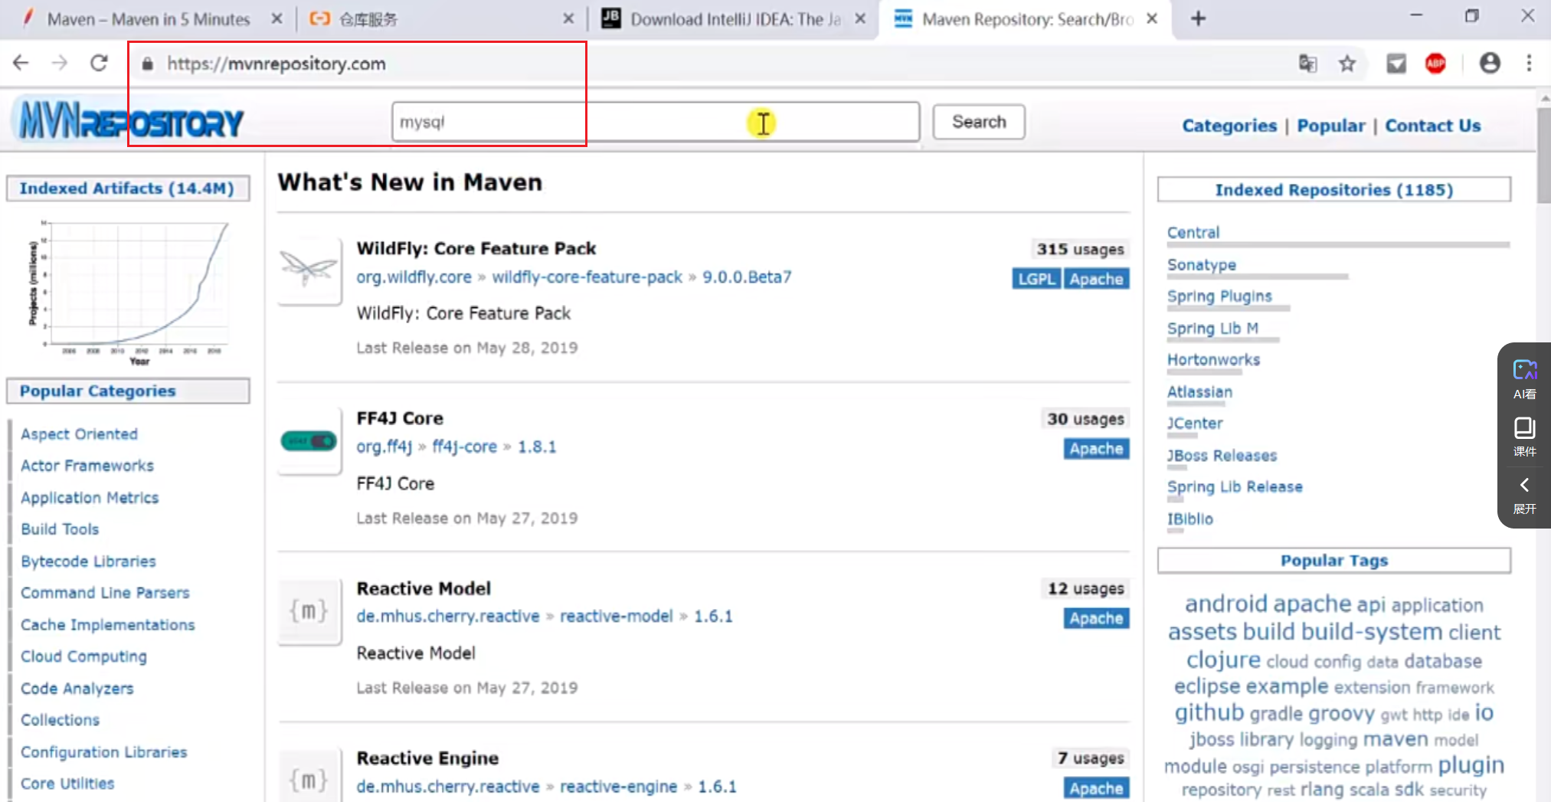Click the Reactive Model artifact icon
This screenshot has height=802, width=1551.
[309, 611]
